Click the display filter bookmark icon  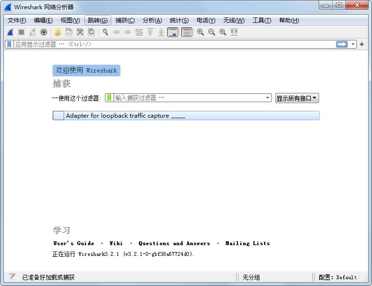tap(9, 44)
